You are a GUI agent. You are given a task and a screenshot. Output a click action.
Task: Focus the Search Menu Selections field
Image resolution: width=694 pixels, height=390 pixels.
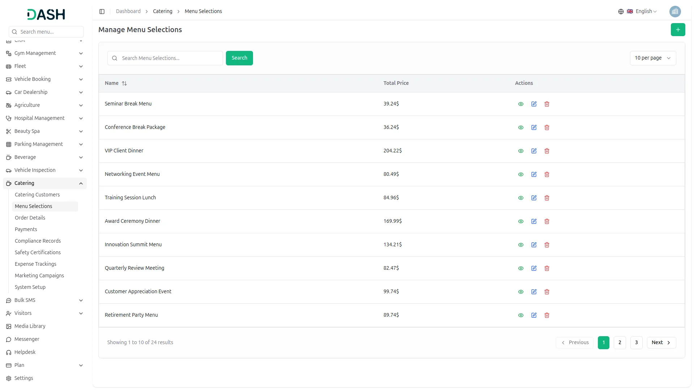[170, 58]
